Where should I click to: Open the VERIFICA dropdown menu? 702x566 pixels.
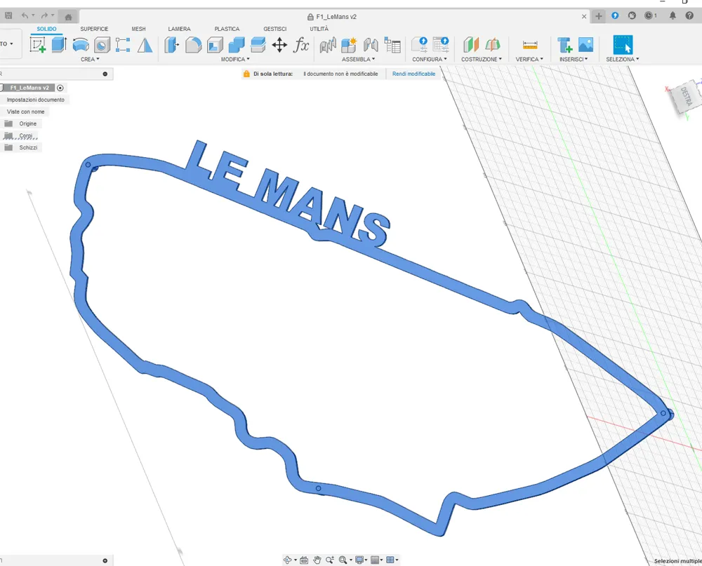pos(529,59)
